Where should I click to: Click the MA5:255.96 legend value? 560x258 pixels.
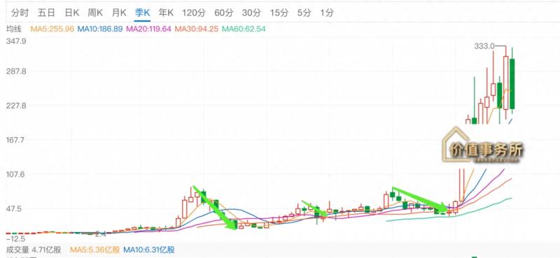(52, 29)
